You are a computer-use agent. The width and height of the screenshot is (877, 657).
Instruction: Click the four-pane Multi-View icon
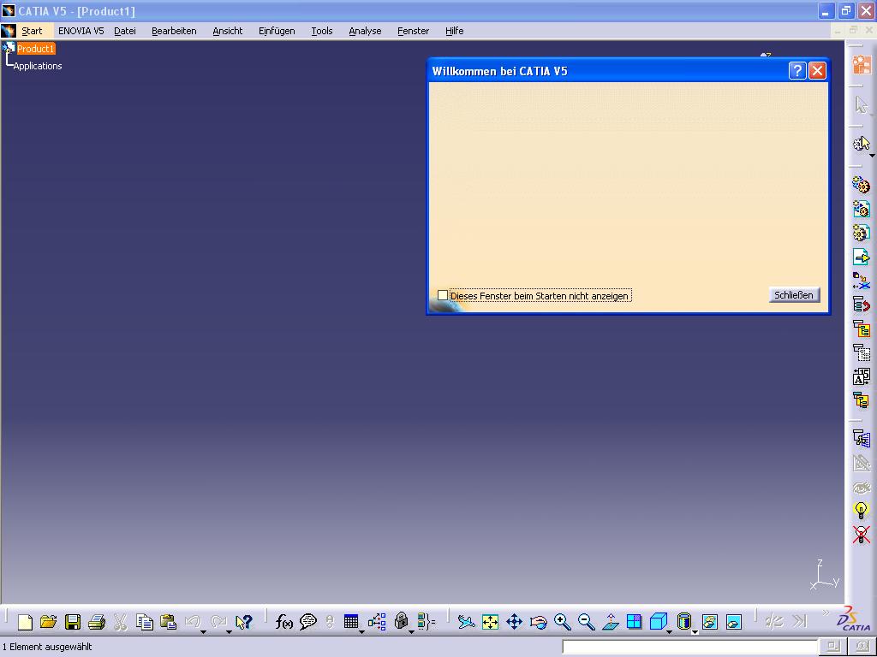[x=635, y=622]
